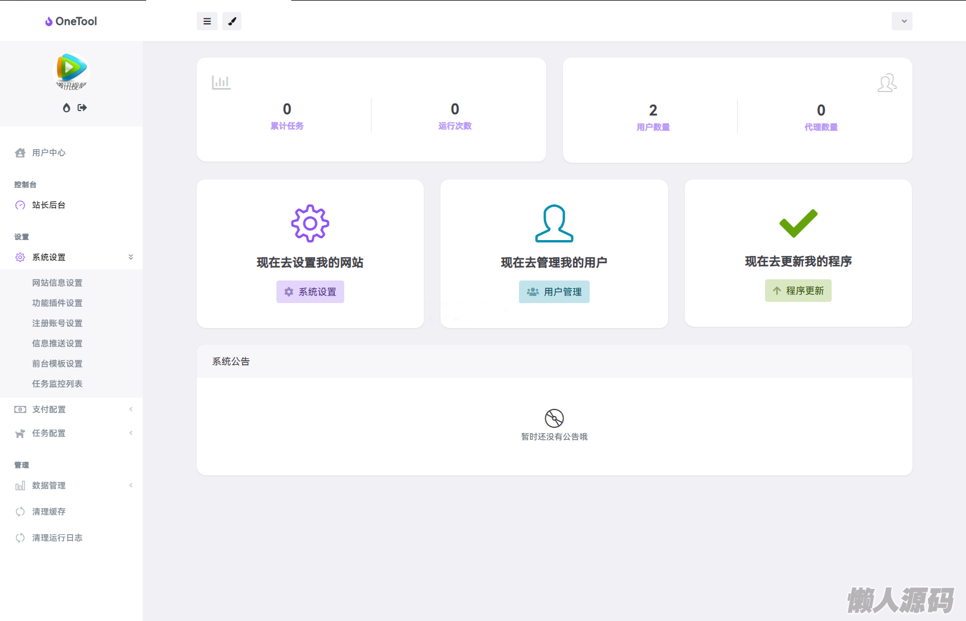Click the 系统公告 panel header
The height and width of the screenshot is (621, 966).
555,361
